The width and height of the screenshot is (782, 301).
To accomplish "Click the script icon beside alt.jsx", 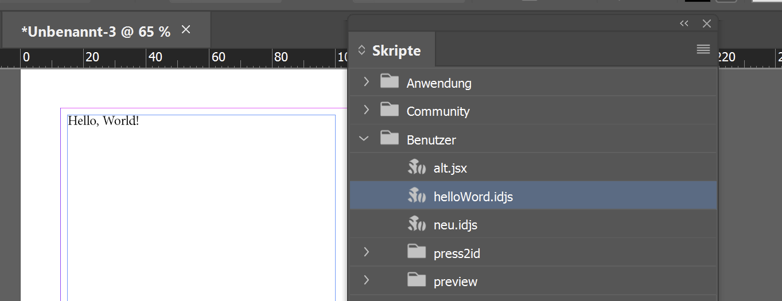I will pos(417,167).
